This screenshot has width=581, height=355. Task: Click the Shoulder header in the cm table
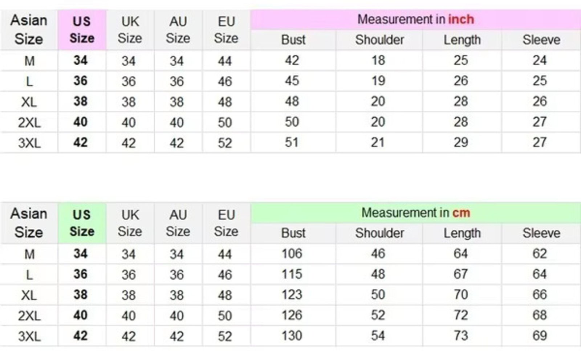(x=379, y=233)
